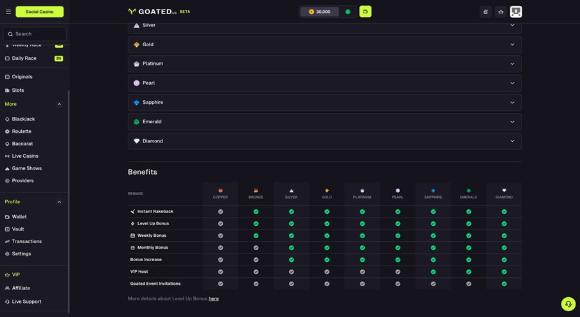Click the Weekly Bonus checkmark under Gold
The height and width of the screenshot is (317, 580).
(x=327, y=236)
